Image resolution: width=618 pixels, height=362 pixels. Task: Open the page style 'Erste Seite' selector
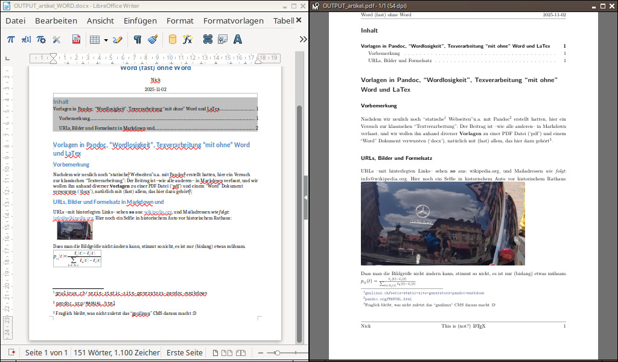[x=184, y=352]
